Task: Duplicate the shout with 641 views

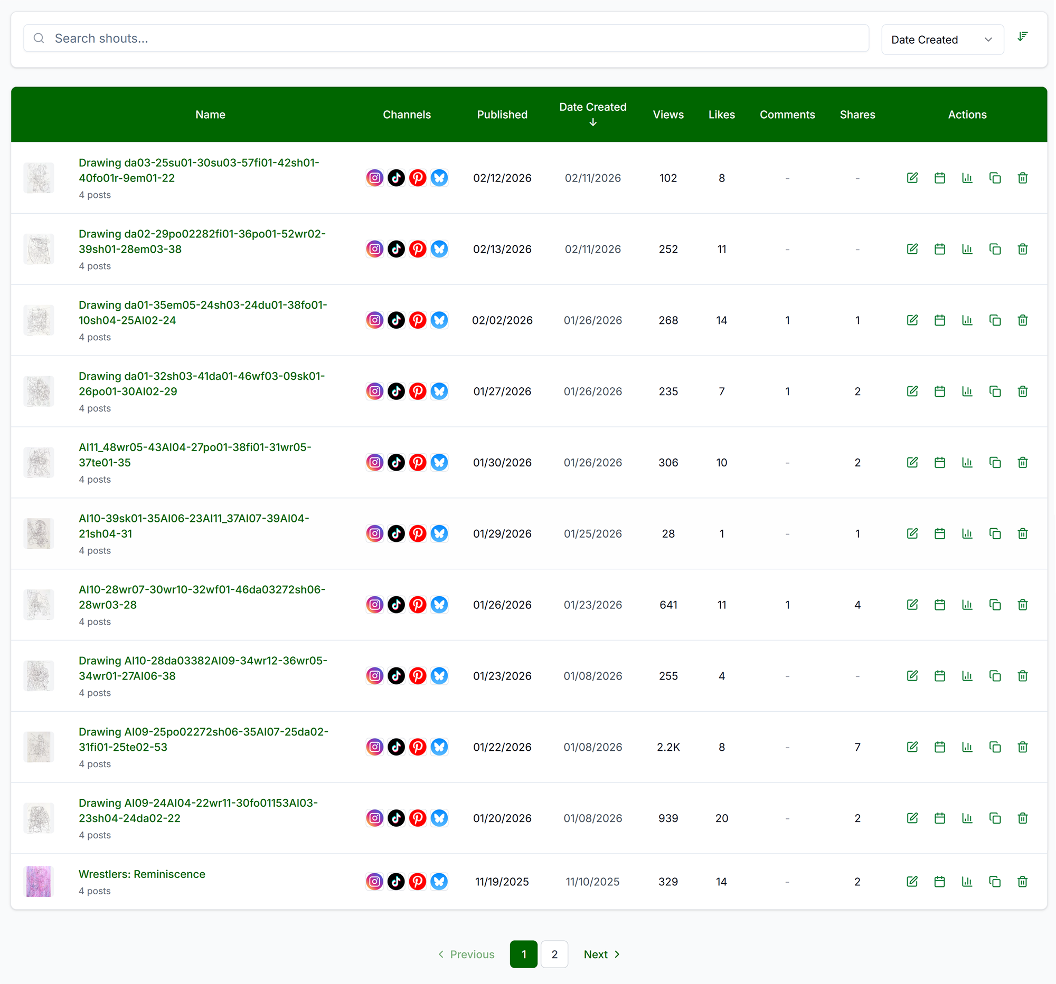Action: coord(994,605)
